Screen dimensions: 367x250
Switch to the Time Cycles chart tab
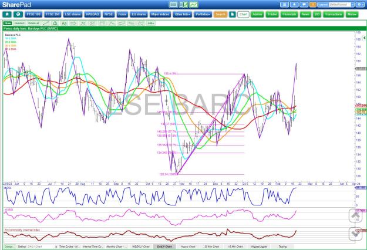tap(69, 246)
